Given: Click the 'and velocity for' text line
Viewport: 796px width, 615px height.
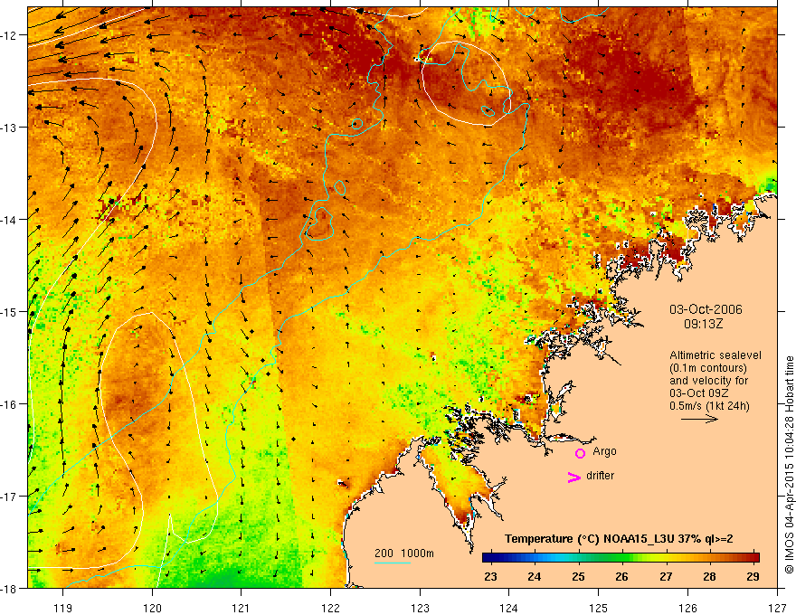Looking at the screenshot, I should (709, 381).
